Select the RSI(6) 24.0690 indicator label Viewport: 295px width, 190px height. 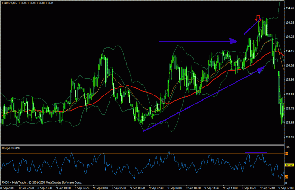tap(11, 148)
